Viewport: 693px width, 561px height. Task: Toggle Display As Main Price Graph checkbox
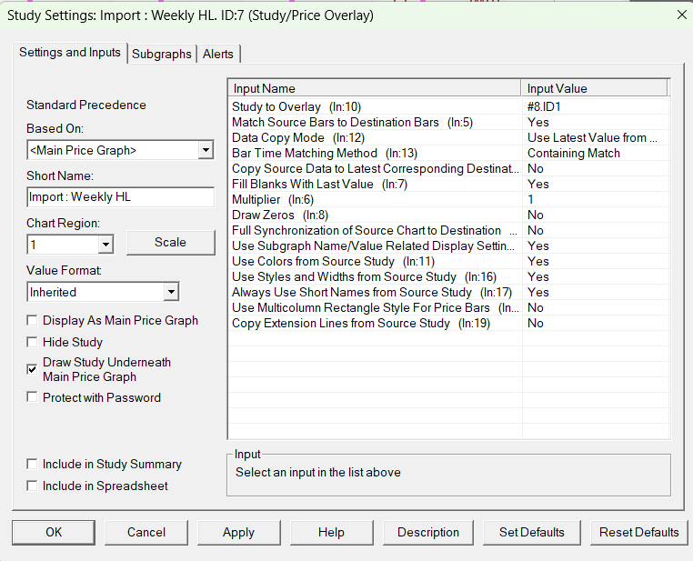coord(33,321)
